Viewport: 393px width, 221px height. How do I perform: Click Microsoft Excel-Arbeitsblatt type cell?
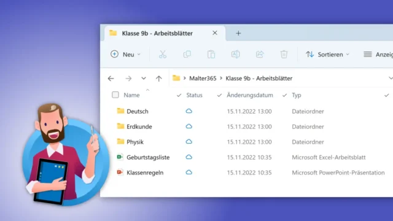pyautogui.click(x=329, y=157)
